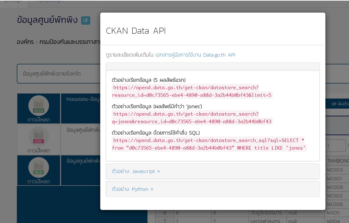Click the TAMBON column header

coord(338,161)
